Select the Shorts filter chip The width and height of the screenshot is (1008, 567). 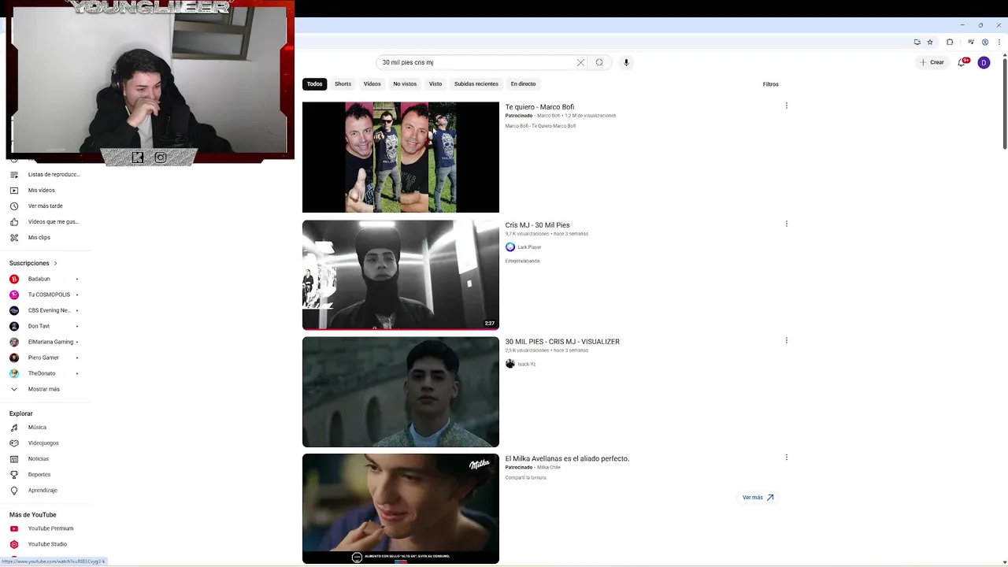343,84
